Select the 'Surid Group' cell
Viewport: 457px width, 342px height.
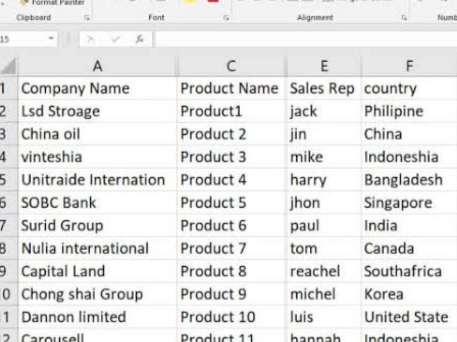pos(98,226)
